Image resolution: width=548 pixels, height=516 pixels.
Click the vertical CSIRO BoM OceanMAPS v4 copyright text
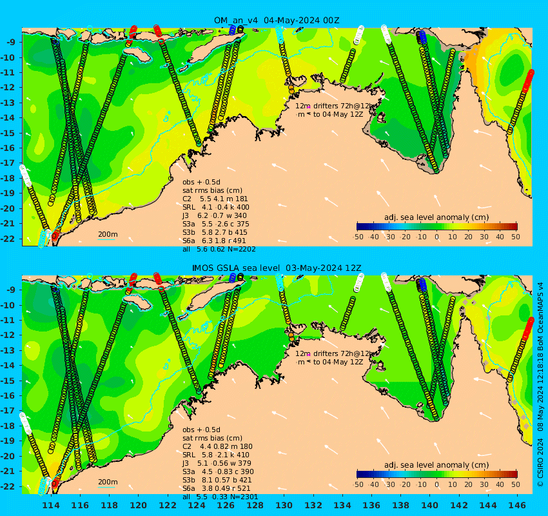click(x=540, y=384)
